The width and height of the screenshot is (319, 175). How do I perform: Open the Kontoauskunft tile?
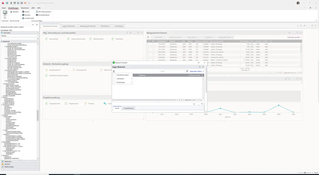click(79, 70)
